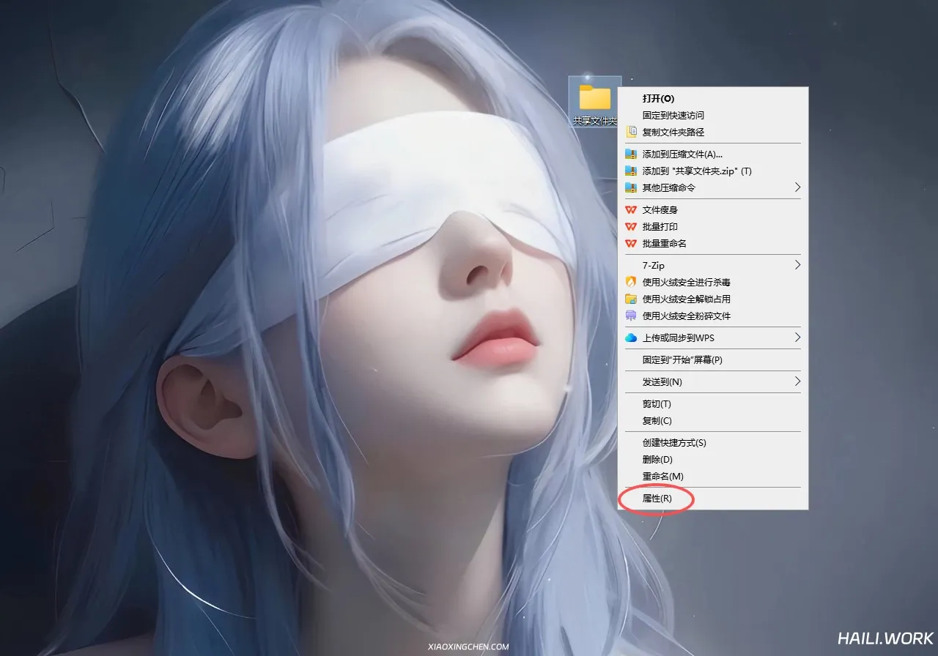Expand the 其他压缩命令 submenu arrow

(x=797, y=187)
